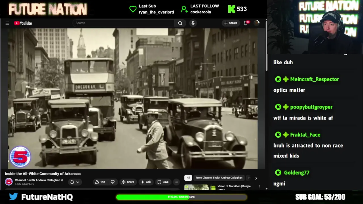This screenshot has width=363, height=204.
Task: Select the From Channel 5 with Andrew Callaghan chip
Action: 219,178
